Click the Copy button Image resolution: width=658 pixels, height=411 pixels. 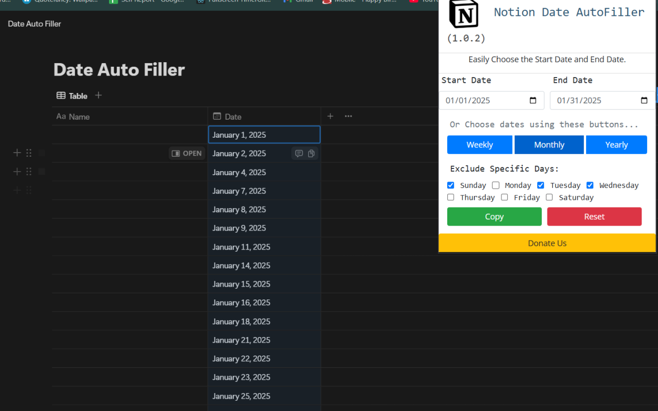point(494,216)
